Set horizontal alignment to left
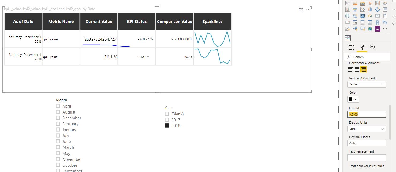The width and height of the screenshot is (396, 172). coord(350,69)
